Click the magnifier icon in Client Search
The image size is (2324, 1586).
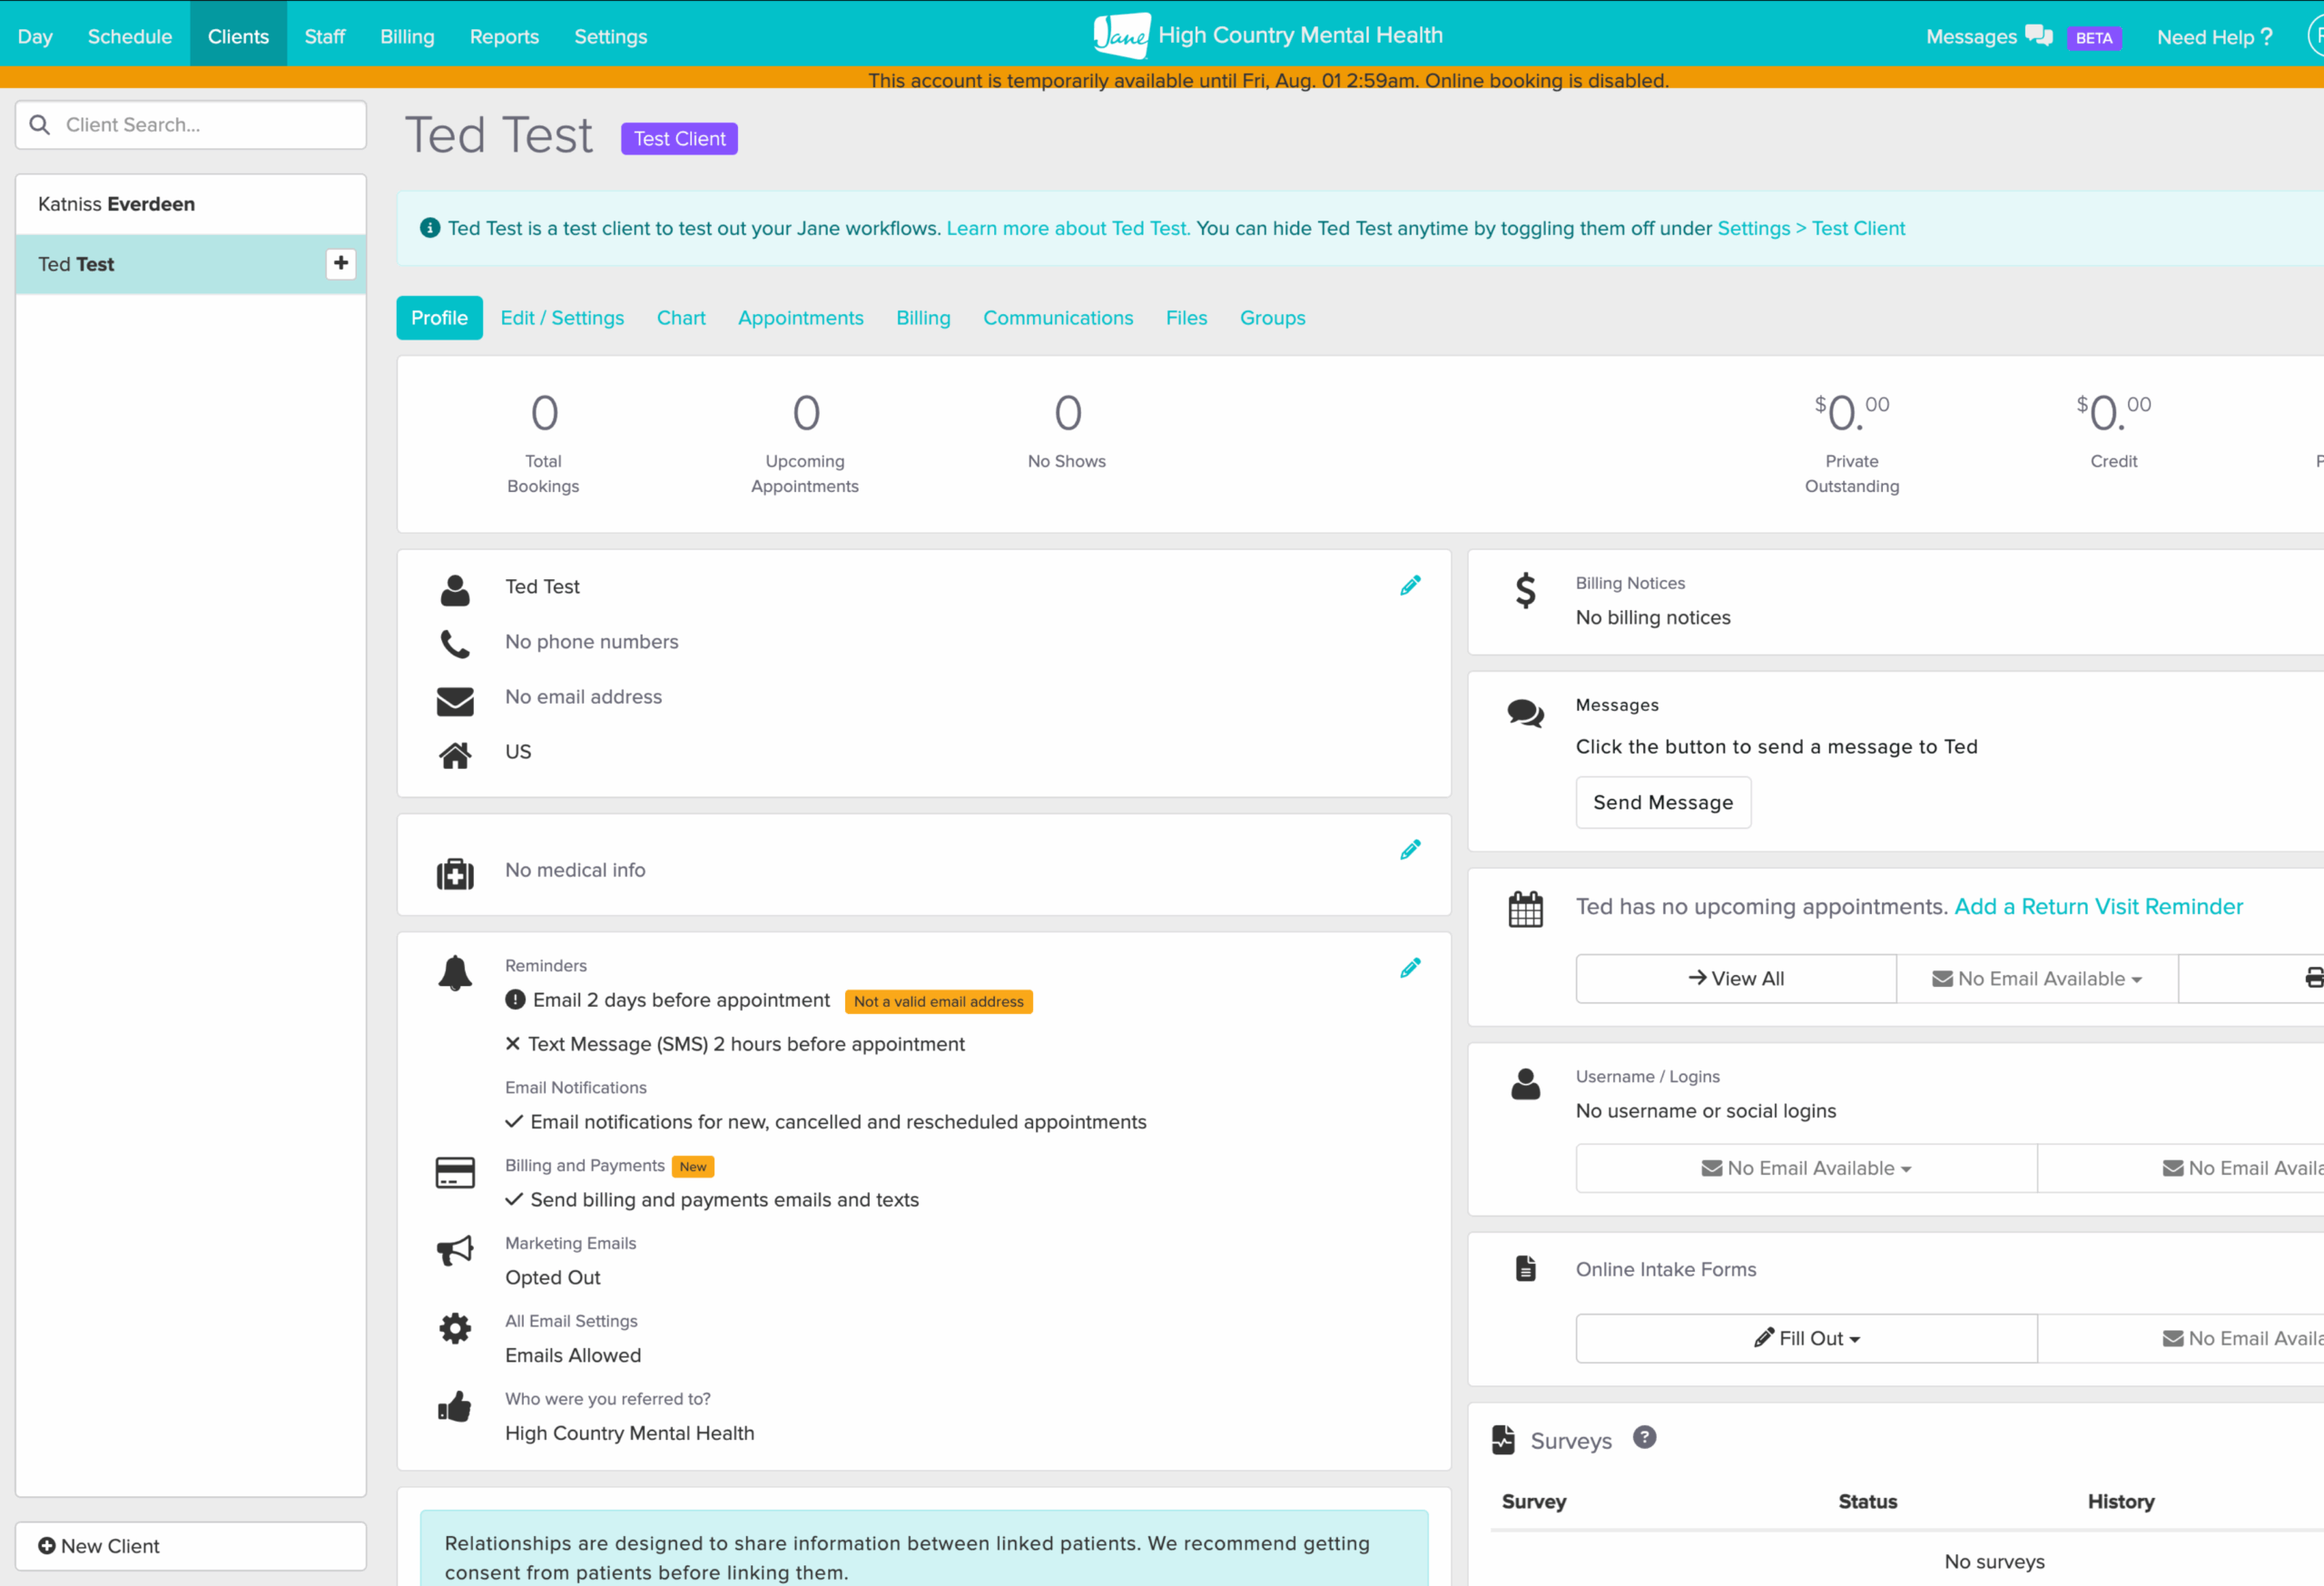click(x=40, y=124)
